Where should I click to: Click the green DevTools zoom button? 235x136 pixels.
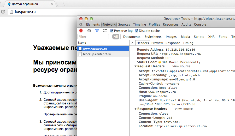click(91, 19)
